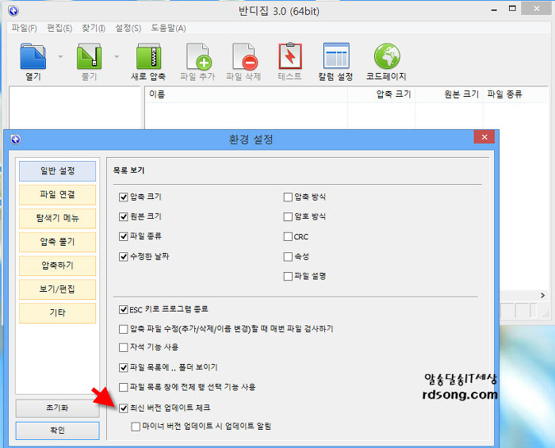Enable the CRC column checkbox
This screenshot has width=555, height=448.
[288, 236]
